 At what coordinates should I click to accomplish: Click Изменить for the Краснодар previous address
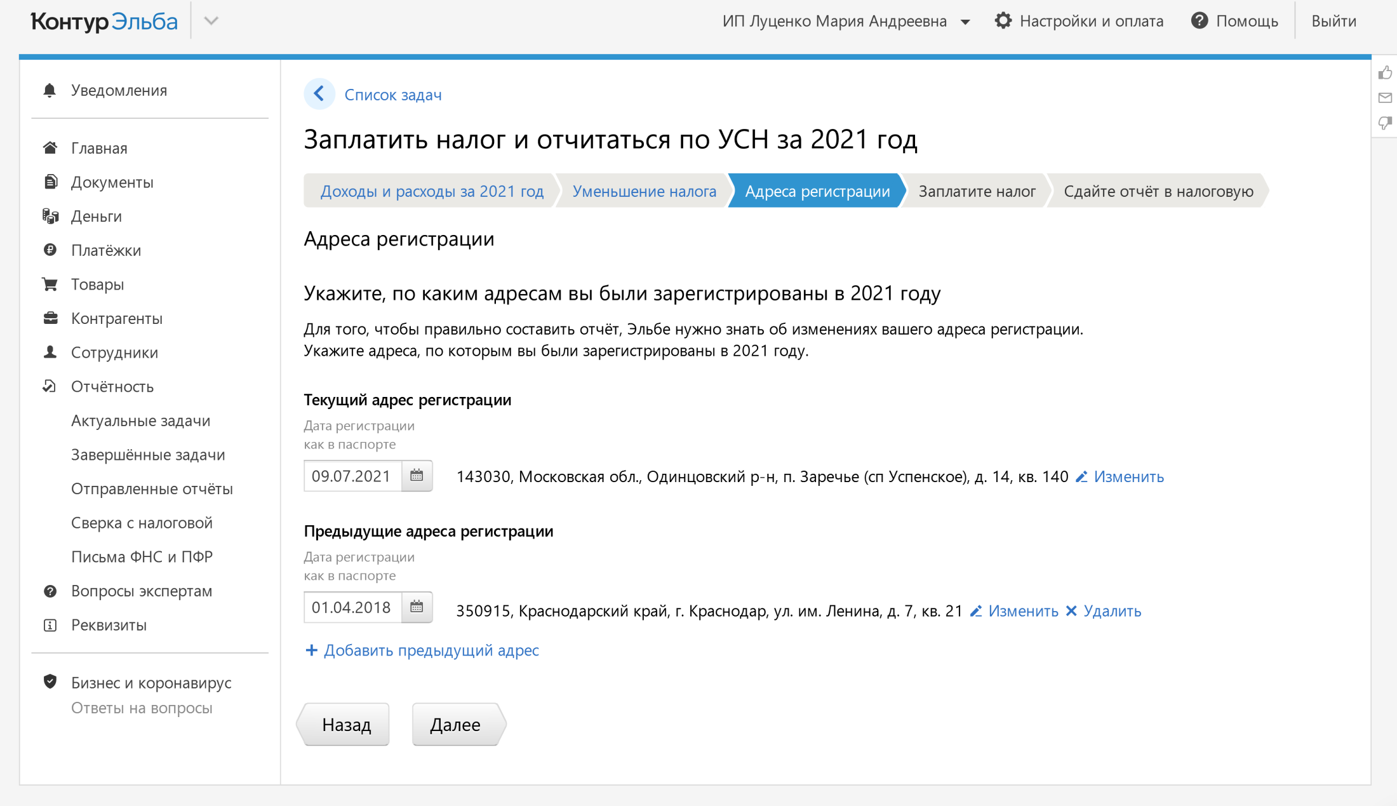[1023, 611]
